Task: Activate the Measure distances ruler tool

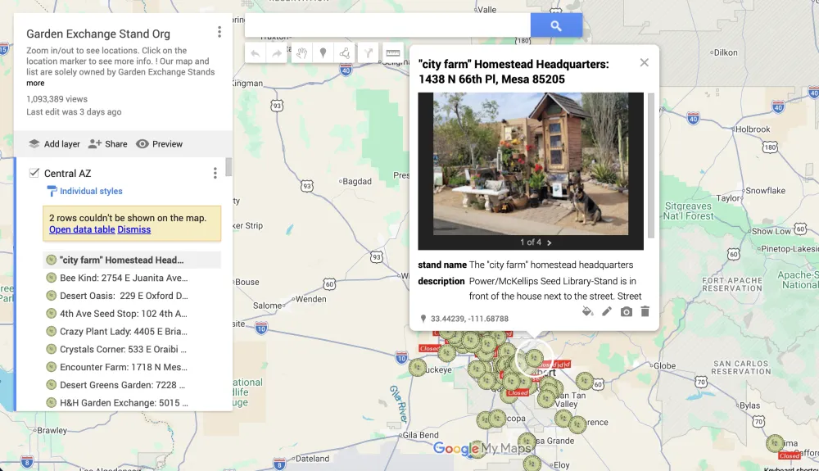Action: (x=393, y=53)
